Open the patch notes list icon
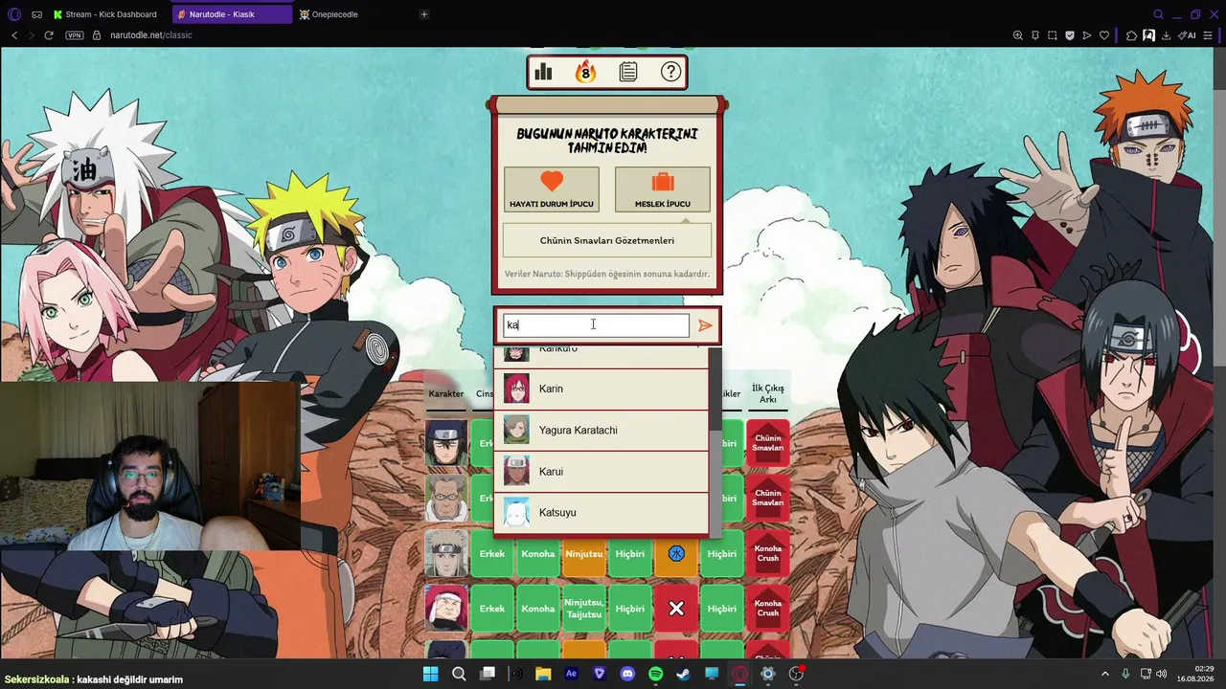Image resolution: width=1226 pixels, height=689 pixels. pos(628,72)
